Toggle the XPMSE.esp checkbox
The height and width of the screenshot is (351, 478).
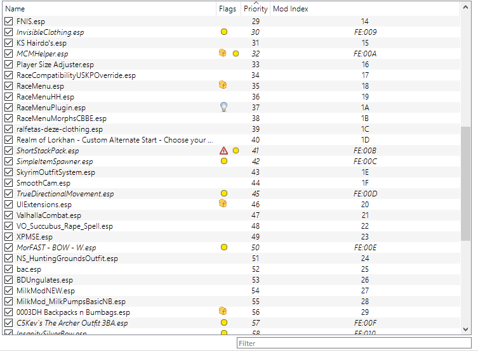click(x=9, y=237)
